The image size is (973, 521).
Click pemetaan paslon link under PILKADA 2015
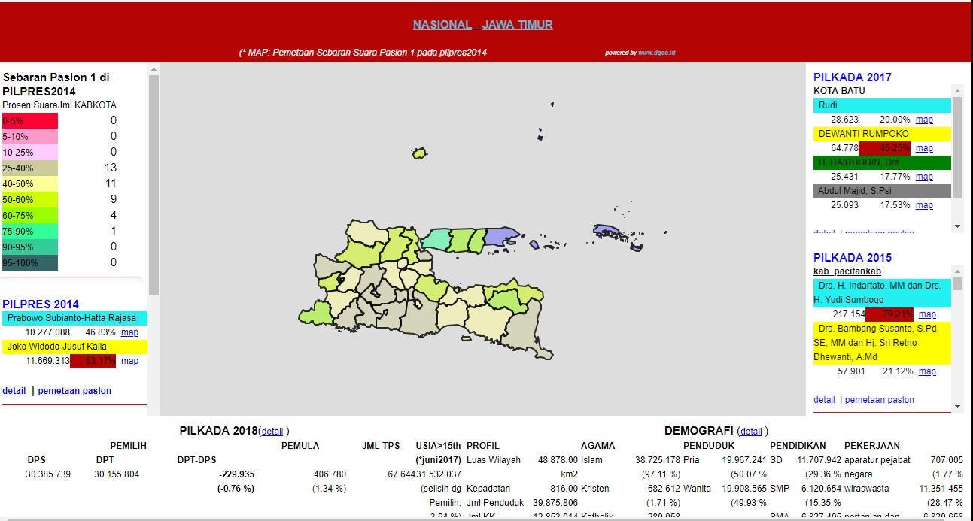tap(879, 400)
